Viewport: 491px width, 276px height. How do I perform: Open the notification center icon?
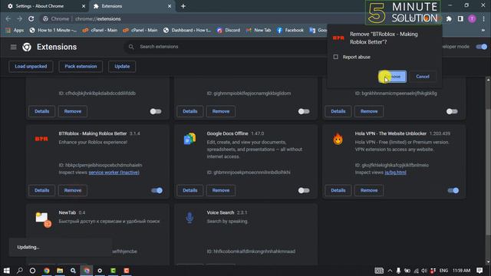[x=479, y=271]
